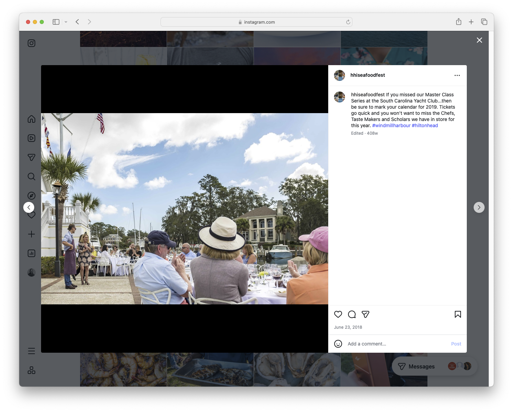This screenshot has width=513, height=412.
Task: Create a new post
Action: point(31,234)
